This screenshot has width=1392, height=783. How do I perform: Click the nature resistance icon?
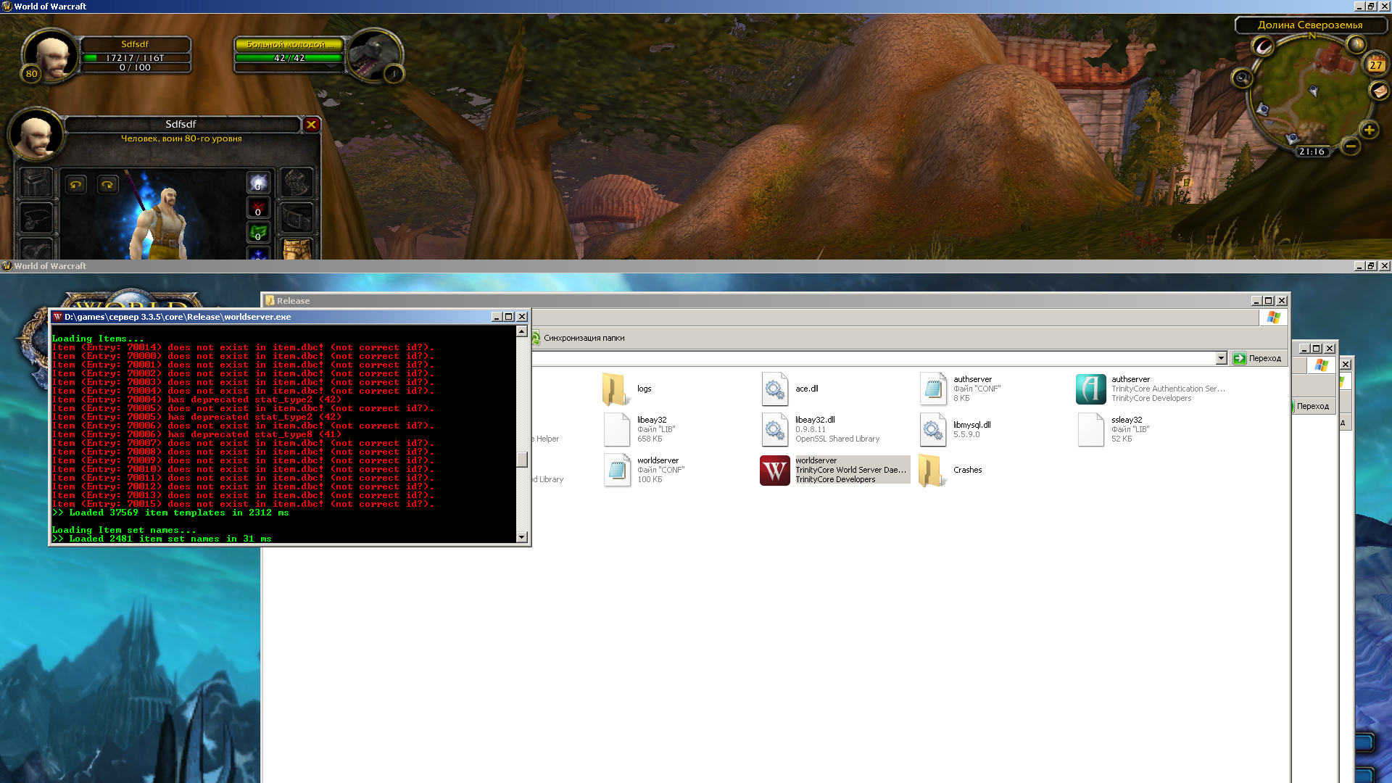tap(258, 232)
